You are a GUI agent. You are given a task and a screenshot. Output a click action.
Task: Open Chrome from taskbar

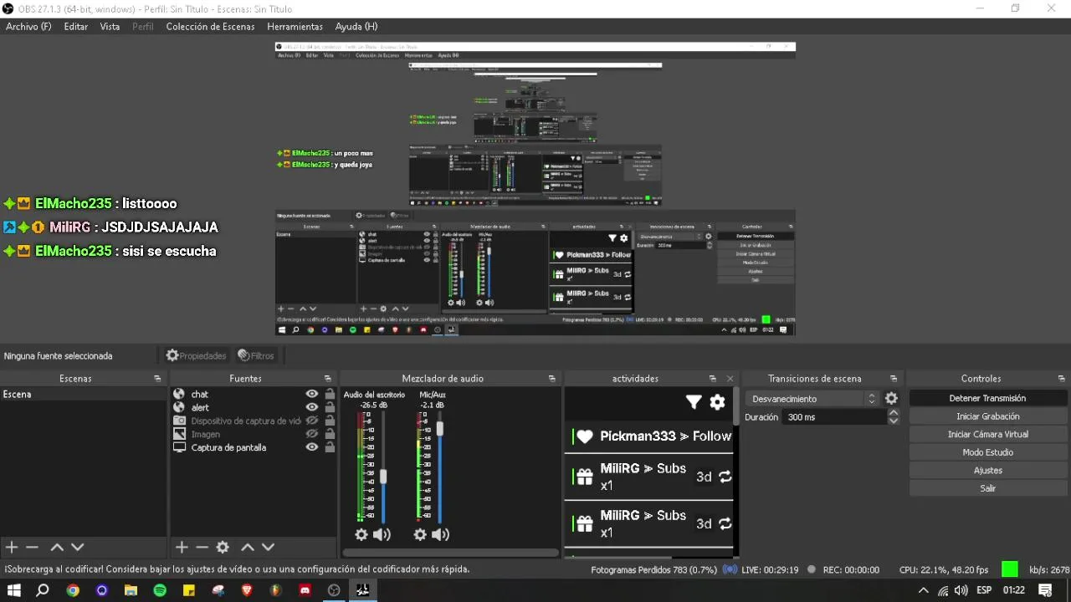(x=73, y=590)
